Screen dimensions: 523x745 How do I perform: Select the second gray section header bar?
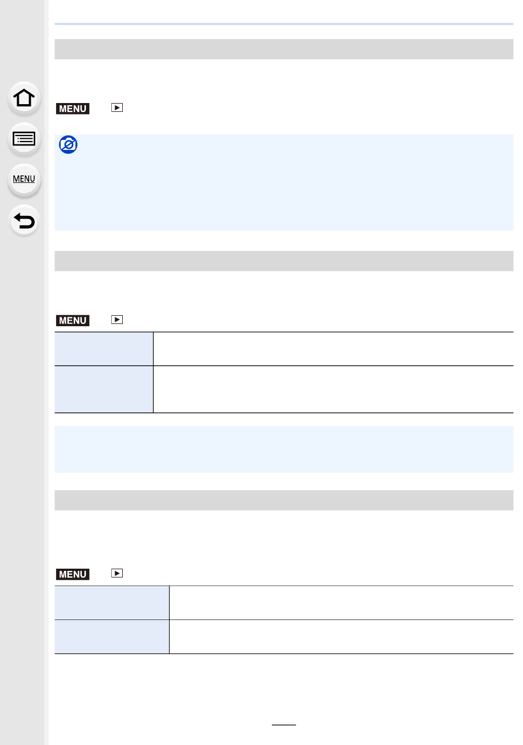284,261
